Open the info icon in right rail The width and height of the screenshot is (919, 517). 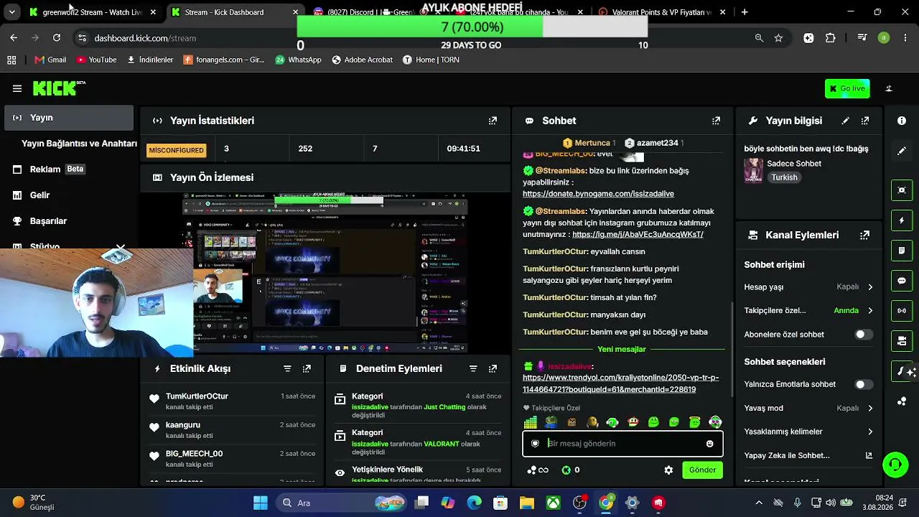(902, 121)
